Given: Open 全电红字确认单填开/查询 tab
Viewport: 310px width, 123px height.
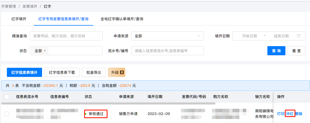Looking at the screenshot, I should click(122, 19).
